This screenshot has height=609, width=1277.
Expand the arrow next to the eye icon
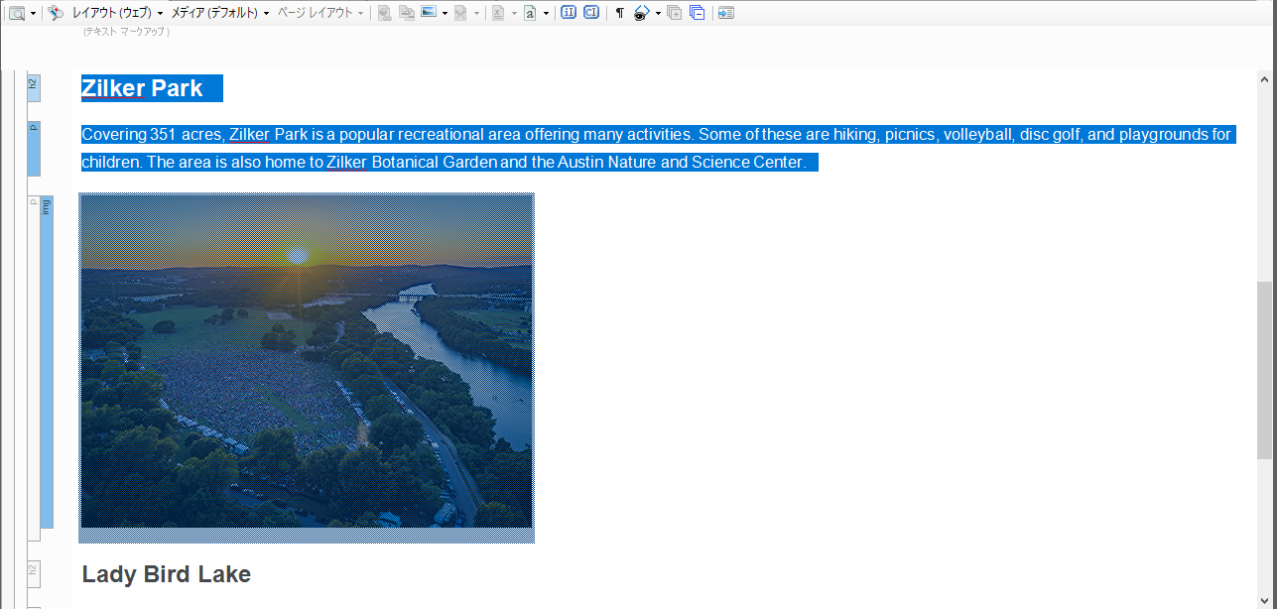click(x=658, y=13)
